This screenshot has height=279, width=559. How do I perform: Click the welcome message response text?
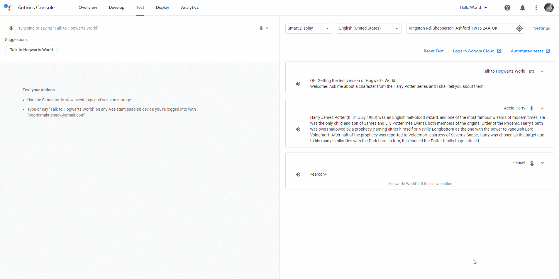(397, 83)
